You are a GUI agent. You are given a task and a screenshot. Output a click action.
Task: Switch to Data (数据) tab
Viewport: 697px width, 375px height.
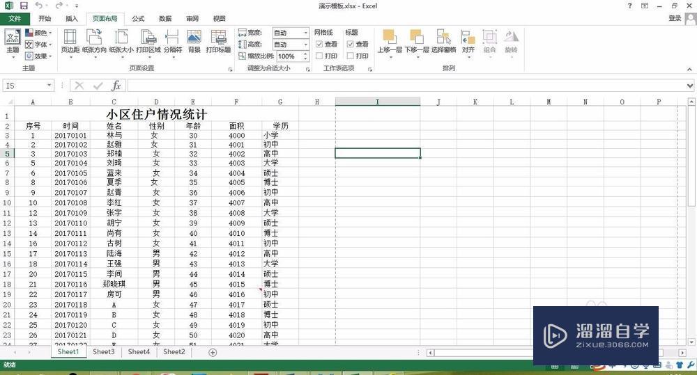coord(165,19)
